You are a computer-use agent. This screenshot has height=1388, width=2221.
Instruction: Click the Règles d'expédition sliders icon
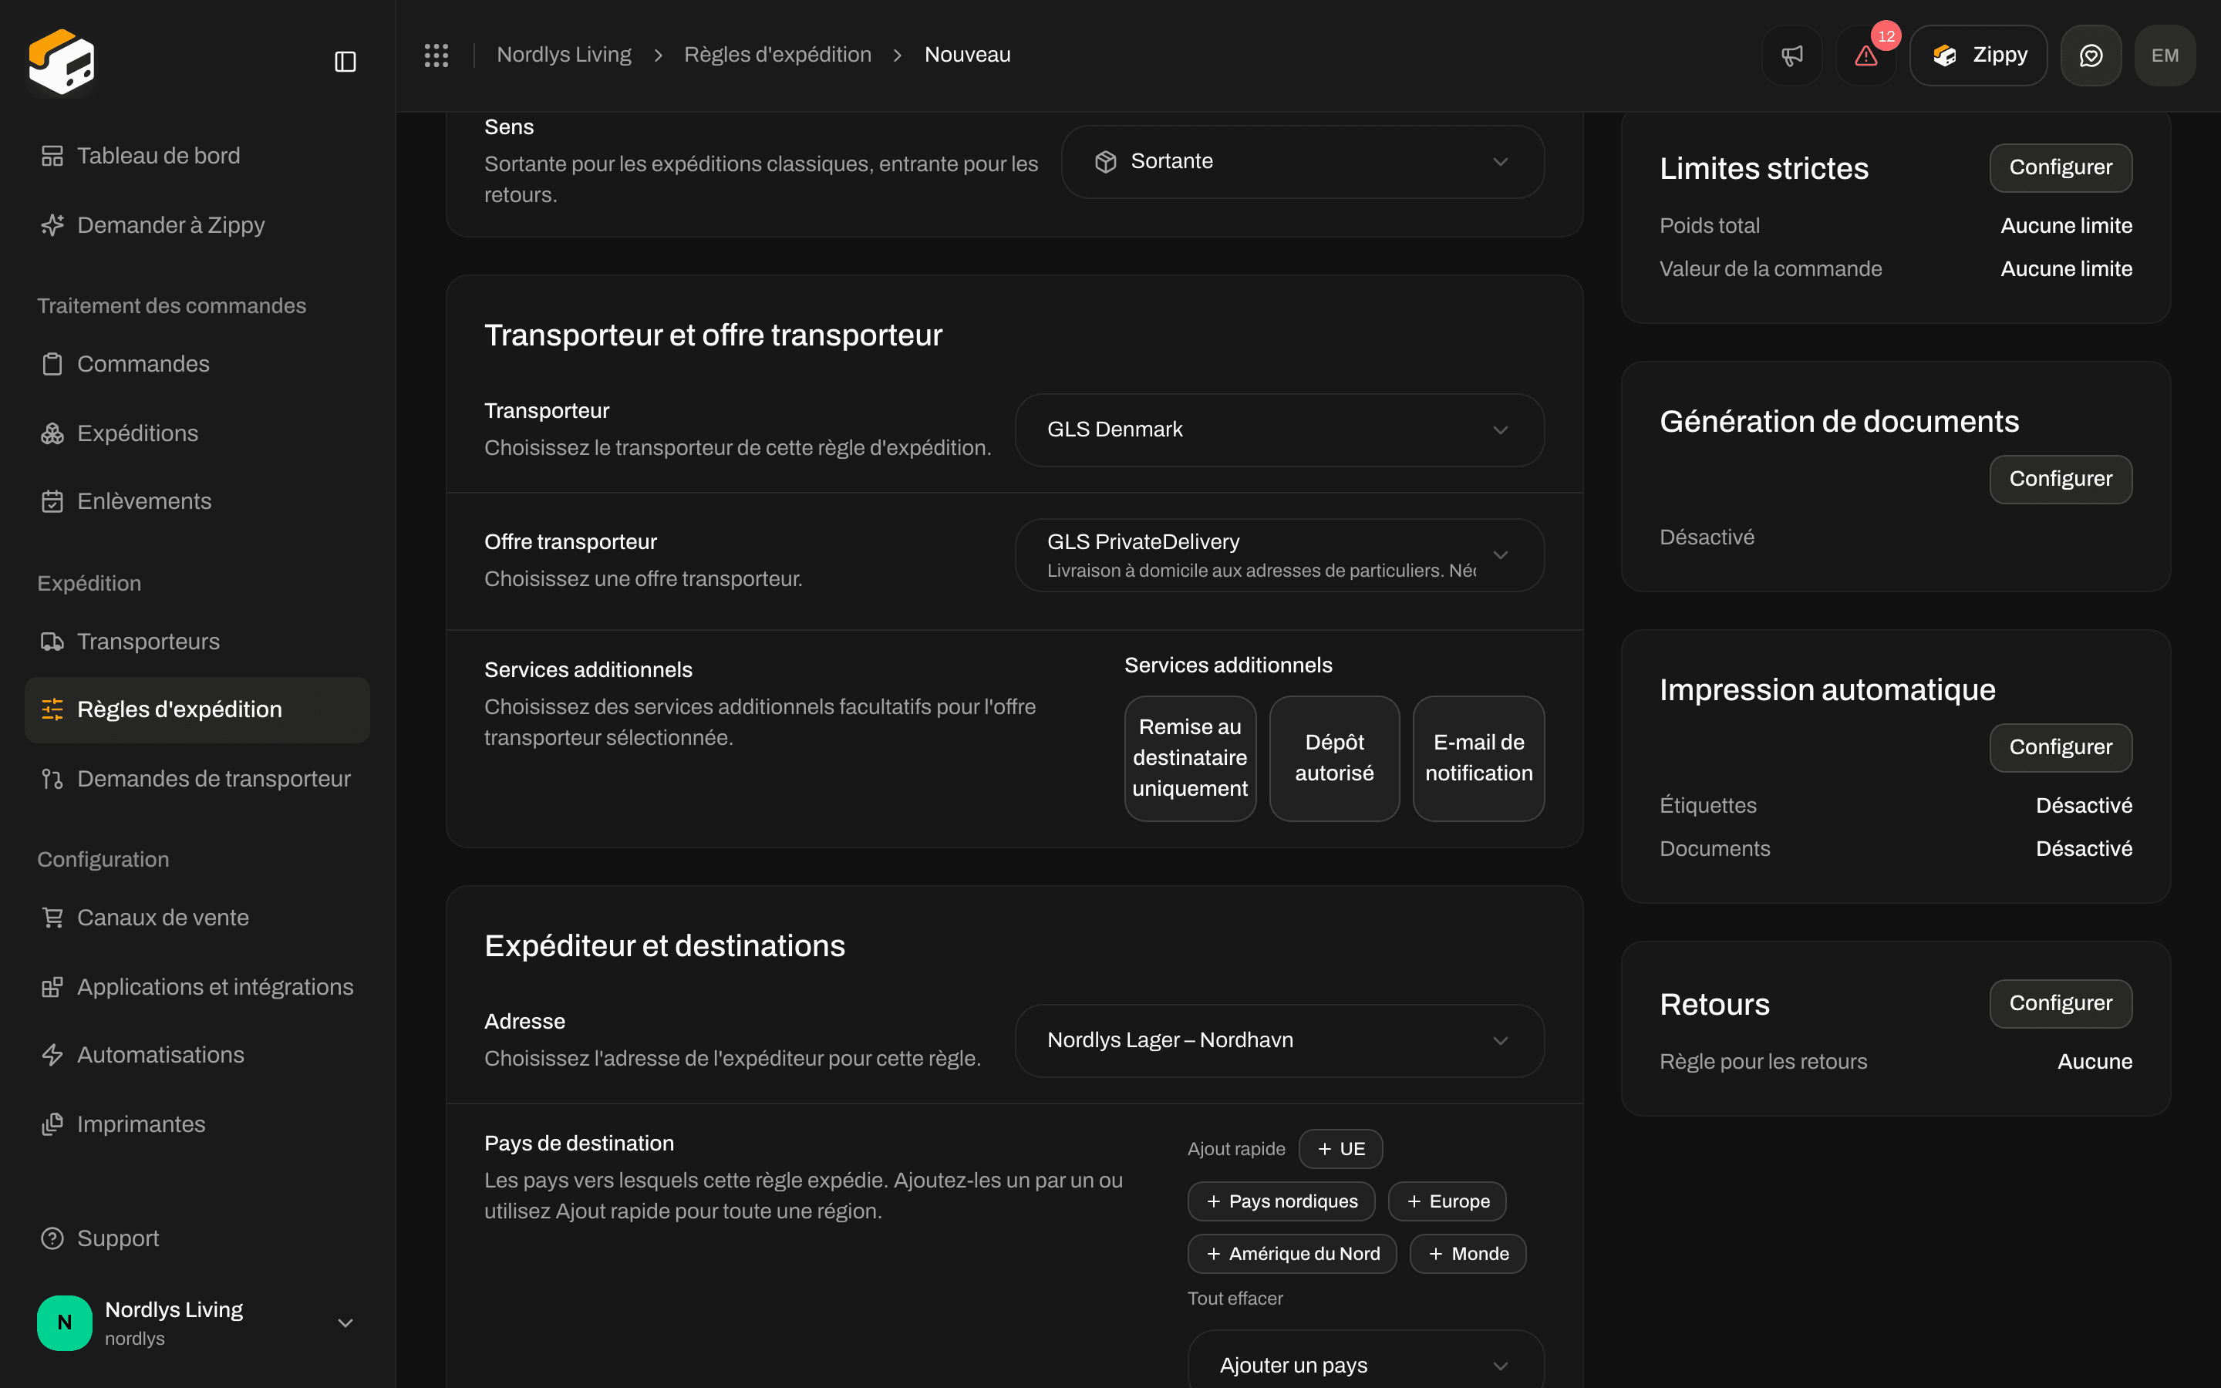click(x=52, y=709)
